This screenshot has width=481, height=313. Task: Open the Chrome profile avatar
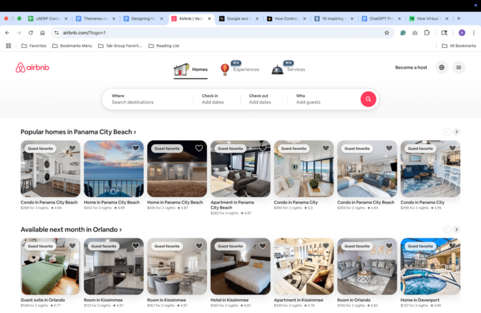461,32
